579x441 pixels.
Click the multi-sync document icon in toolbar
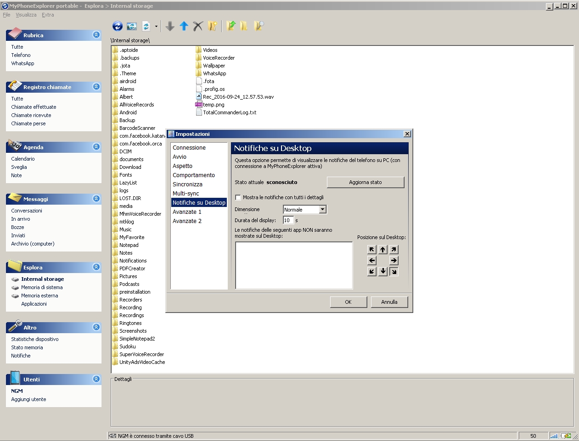(146, 26)
